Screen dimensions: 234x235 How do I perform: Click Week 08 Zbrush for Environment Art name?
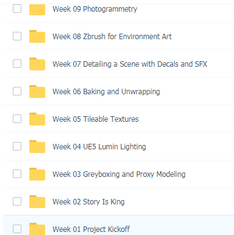(112, 37)
